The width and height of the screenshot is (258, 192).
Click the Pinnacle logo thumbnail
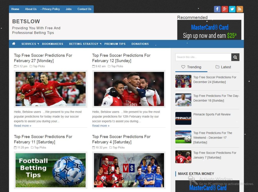pyautogui.click(x=183, y=118)
